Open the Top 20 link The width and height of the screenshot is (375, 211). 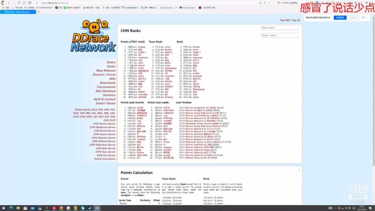(296, 20)
